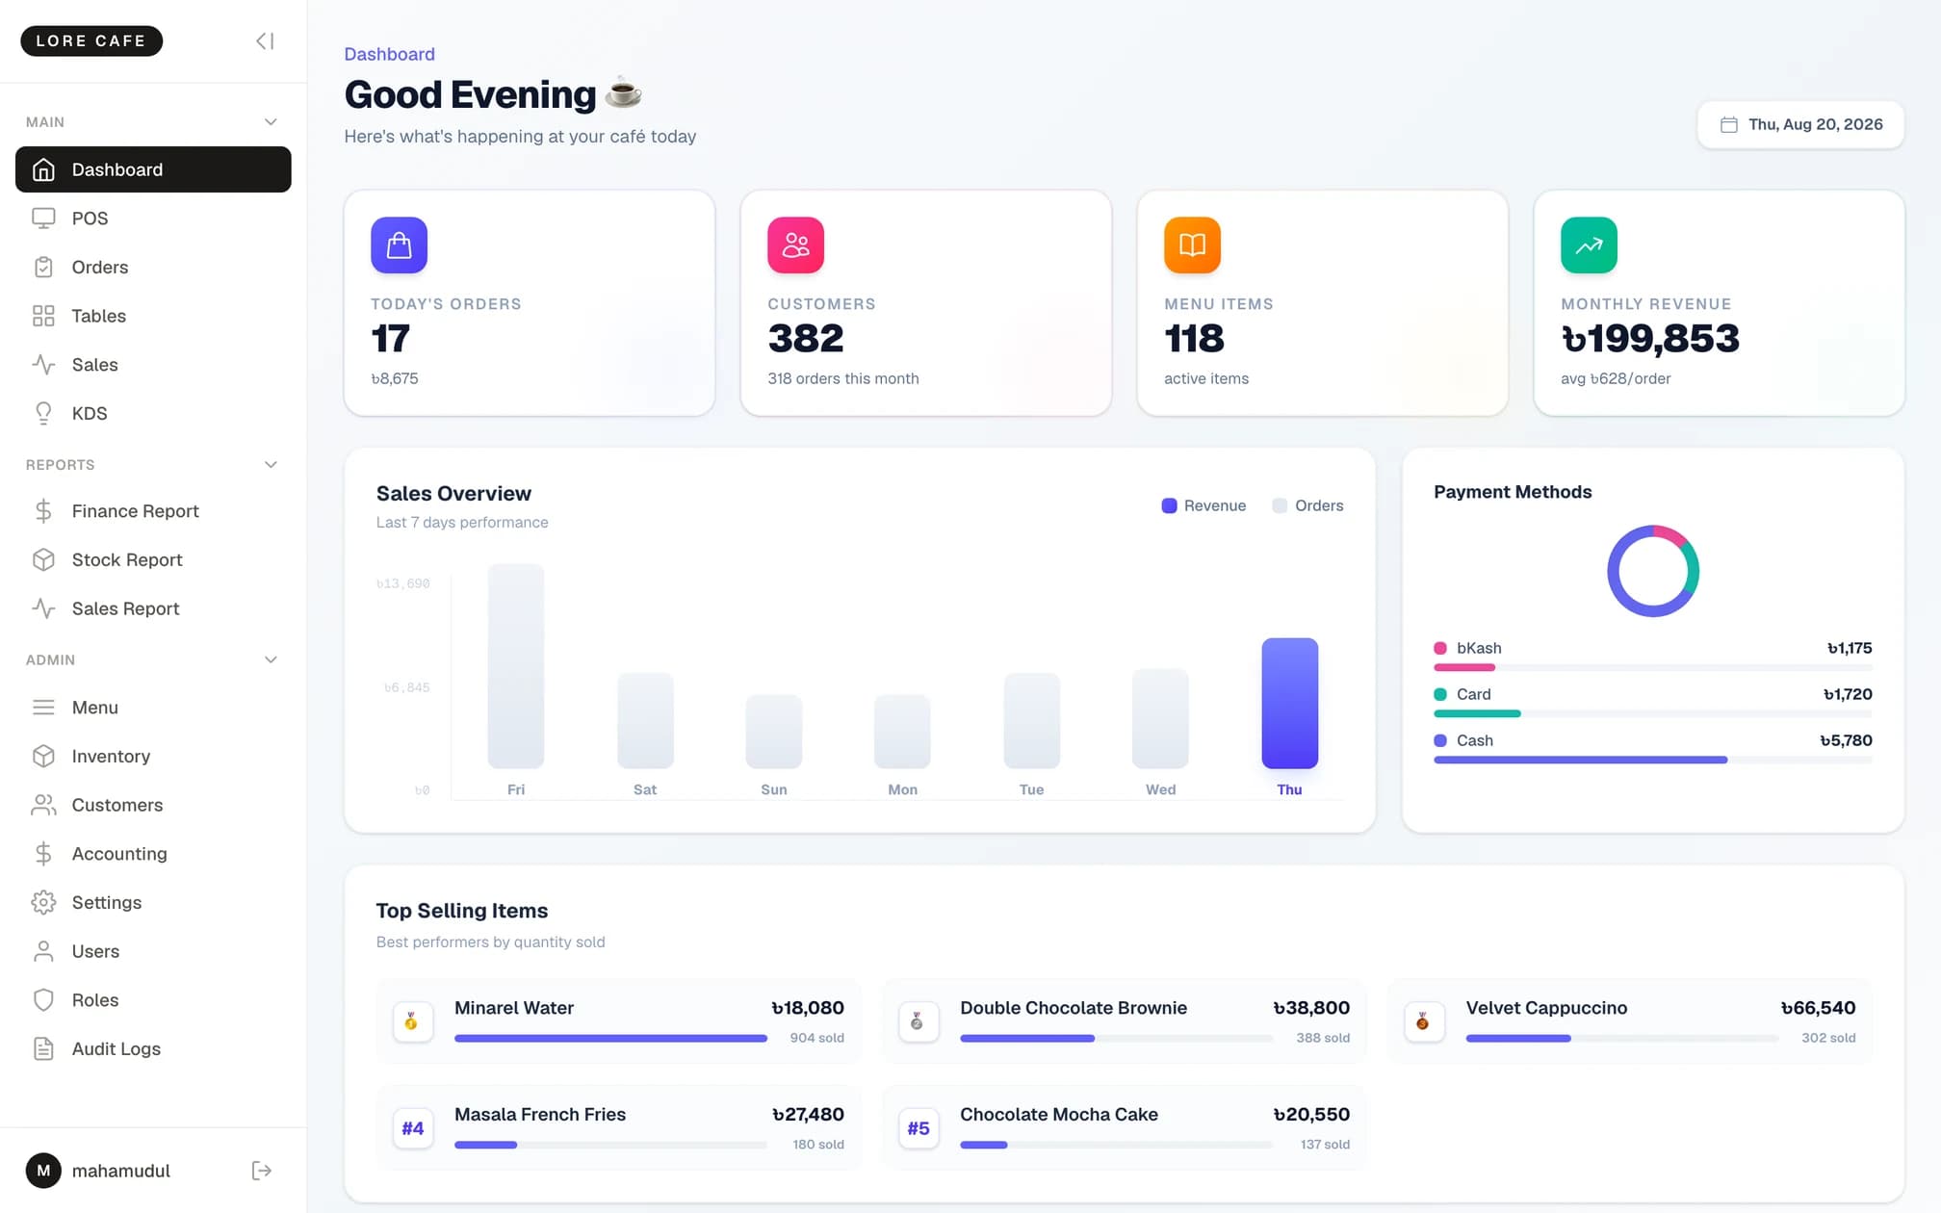
Task: Click the LORE CAFE logo
Action: click(91, 40)
